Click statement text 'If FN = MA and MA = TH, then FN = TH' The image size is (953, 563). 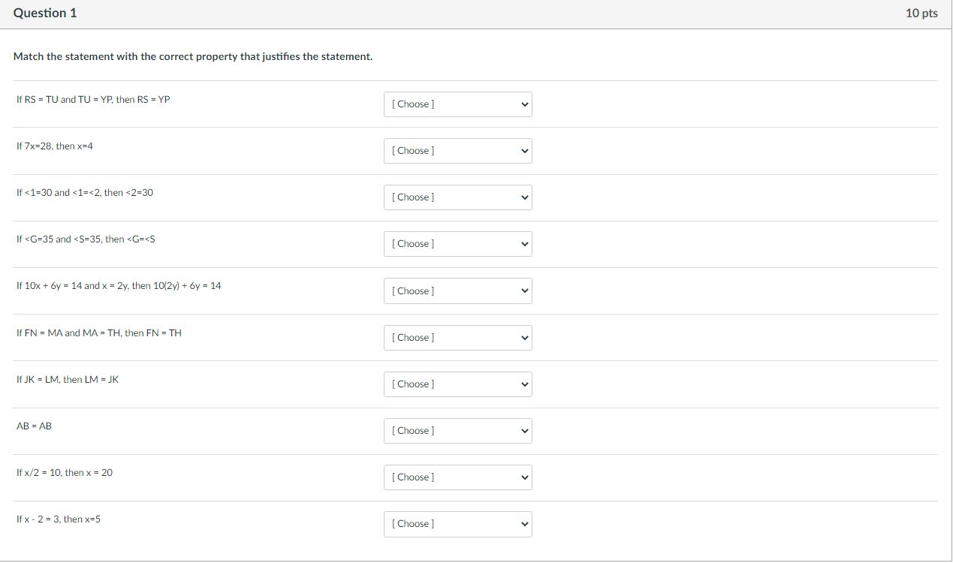99,333
